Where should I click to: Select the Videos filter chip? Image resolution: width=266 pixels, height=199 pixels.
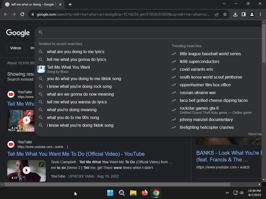tap(16, 48)
